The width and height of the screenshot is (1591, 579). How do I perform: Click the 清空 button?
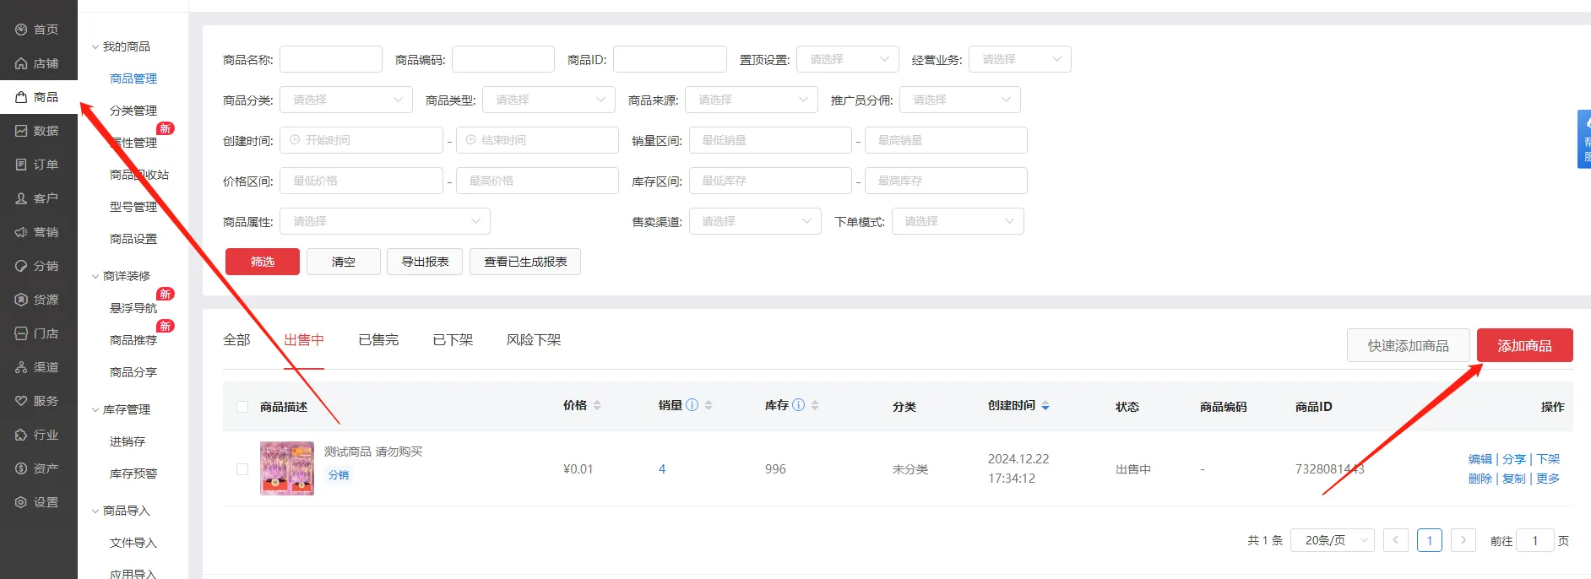pos(344,262)
